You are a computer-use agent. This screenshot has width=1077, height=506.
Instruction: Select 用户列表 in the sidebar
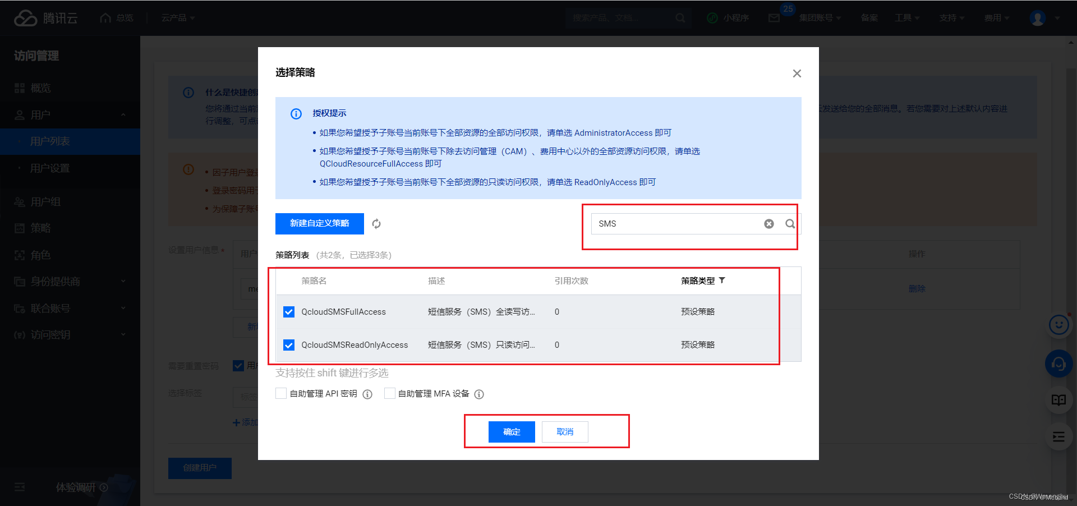(x=70, y=141)
